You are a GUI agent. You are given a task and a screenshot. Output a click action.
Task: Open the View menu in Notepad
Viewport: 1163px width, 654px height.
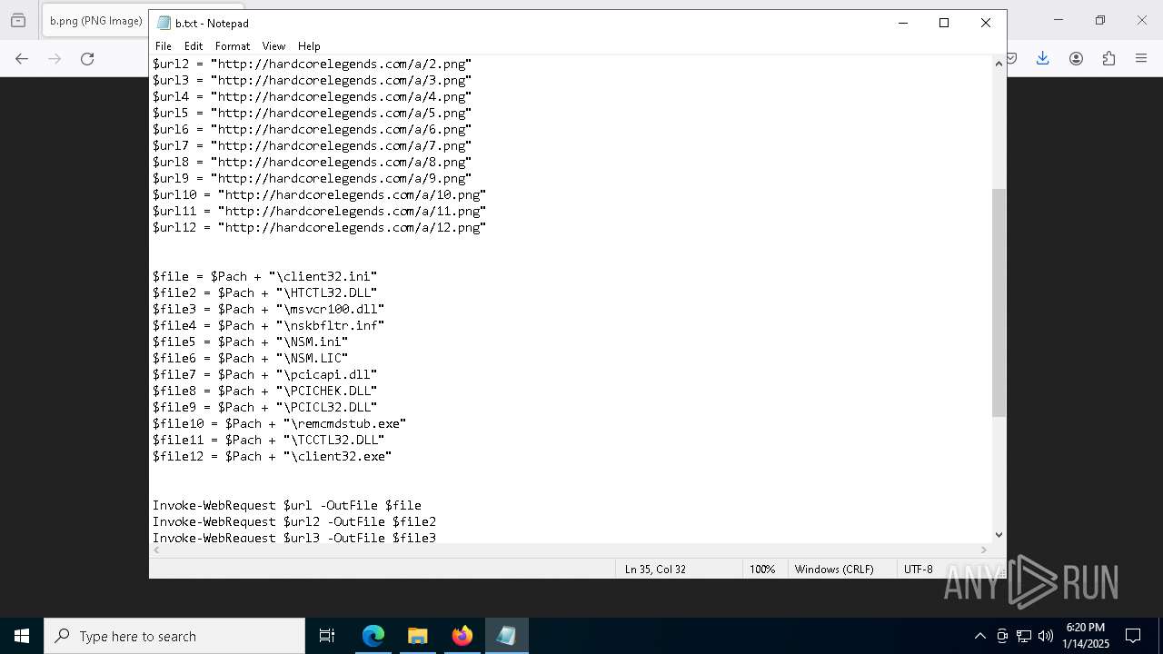[273, 46]
